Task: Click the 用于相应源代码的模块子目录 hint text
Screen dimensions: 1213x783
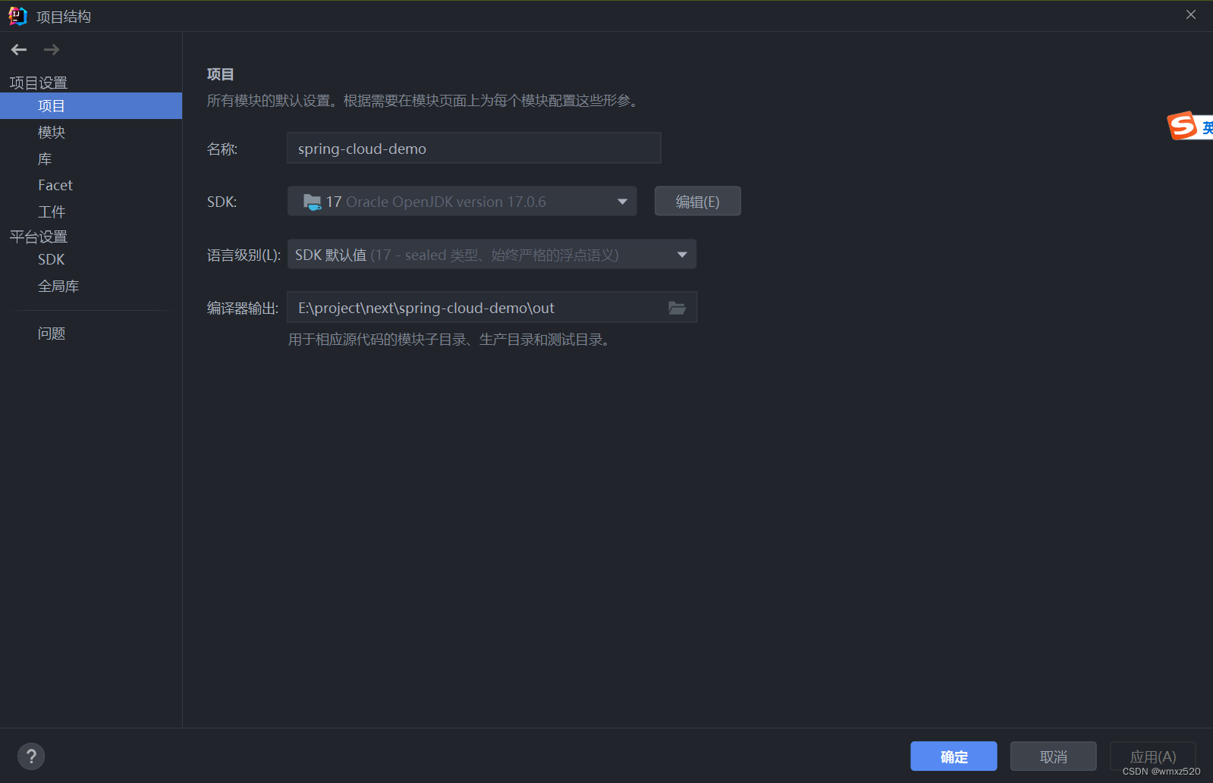Action: [x=451, y=340]
